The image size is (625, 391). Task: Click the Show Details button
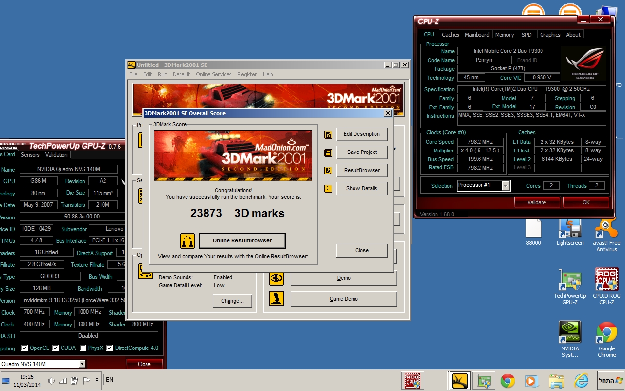pyautogui.click(x=362, y=188)
